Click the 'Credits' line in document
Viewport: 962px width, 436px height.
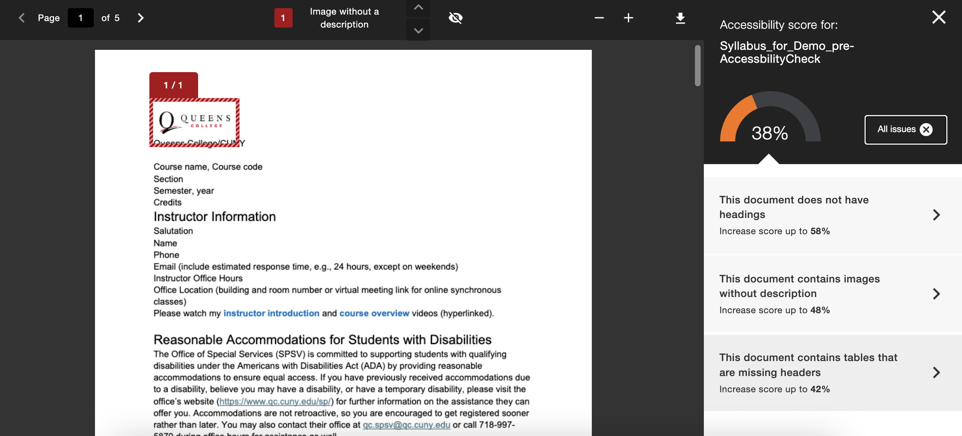pos(167,203)
